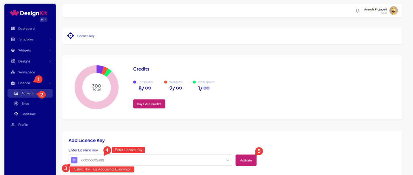Image resolution: width=413 pixels, height=175 pixels.
Task: Expand the Widgets submenu arrow
Action: pos(50,50)
